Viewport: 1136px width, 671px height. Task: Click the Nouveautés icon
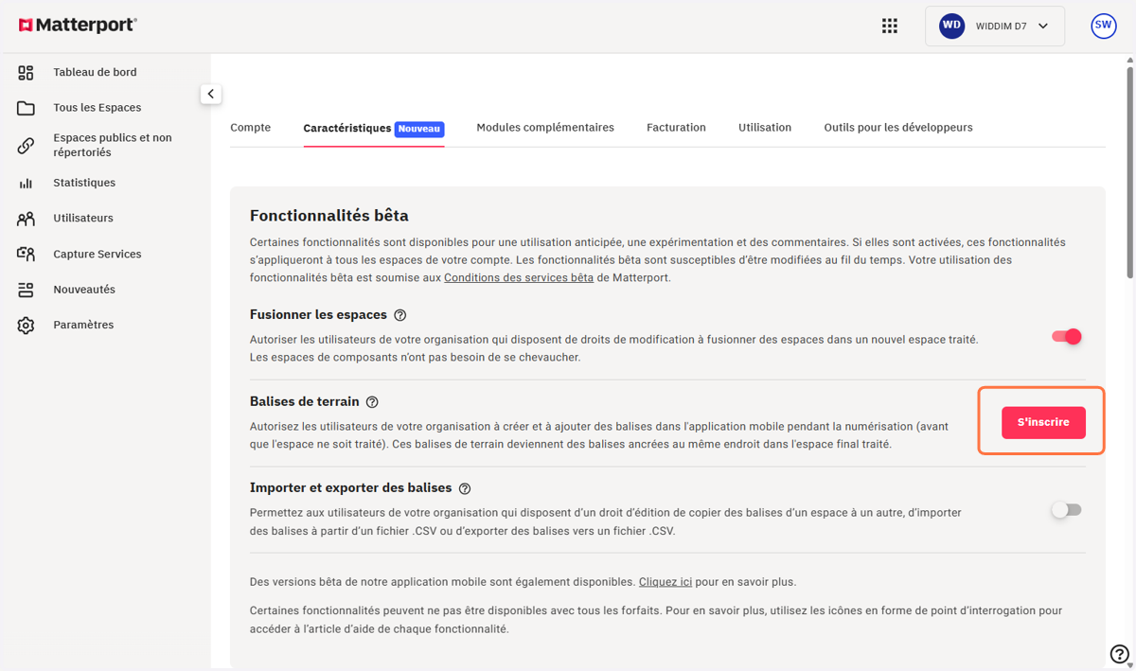(26, 290)
